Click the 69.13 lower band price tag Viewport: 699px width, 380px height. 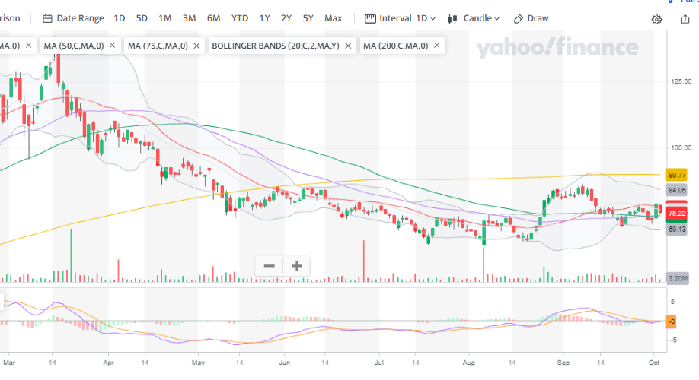tap(677, 230)
